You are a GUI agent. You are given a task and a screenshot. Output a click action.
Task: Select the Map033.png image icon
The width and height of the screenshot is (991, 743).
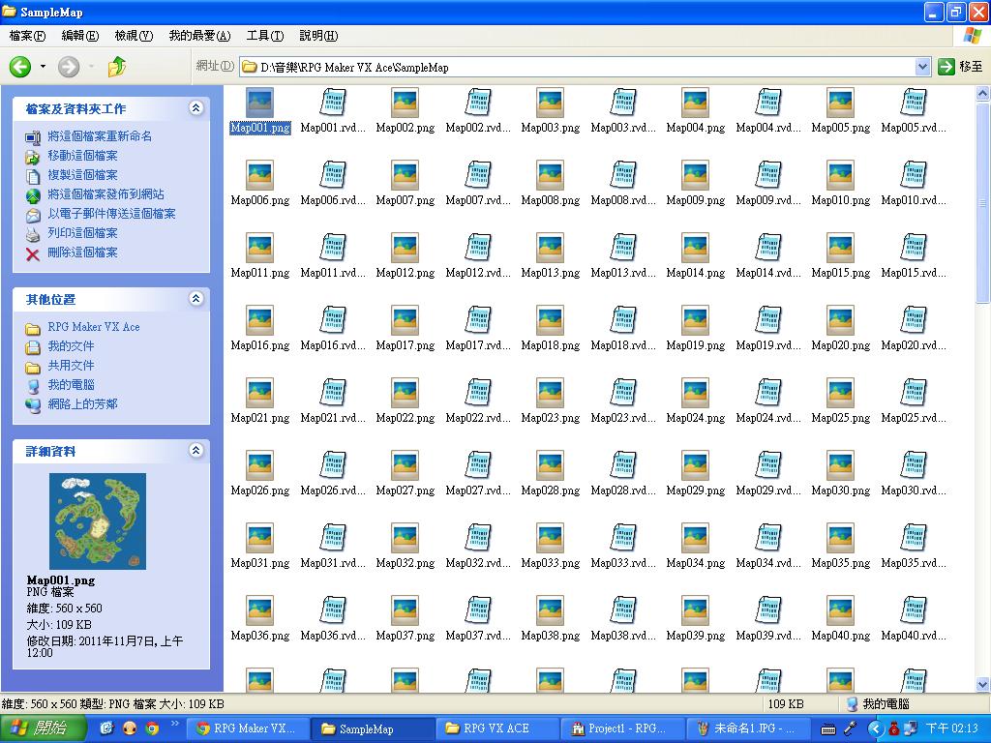[x=550, y=538]
